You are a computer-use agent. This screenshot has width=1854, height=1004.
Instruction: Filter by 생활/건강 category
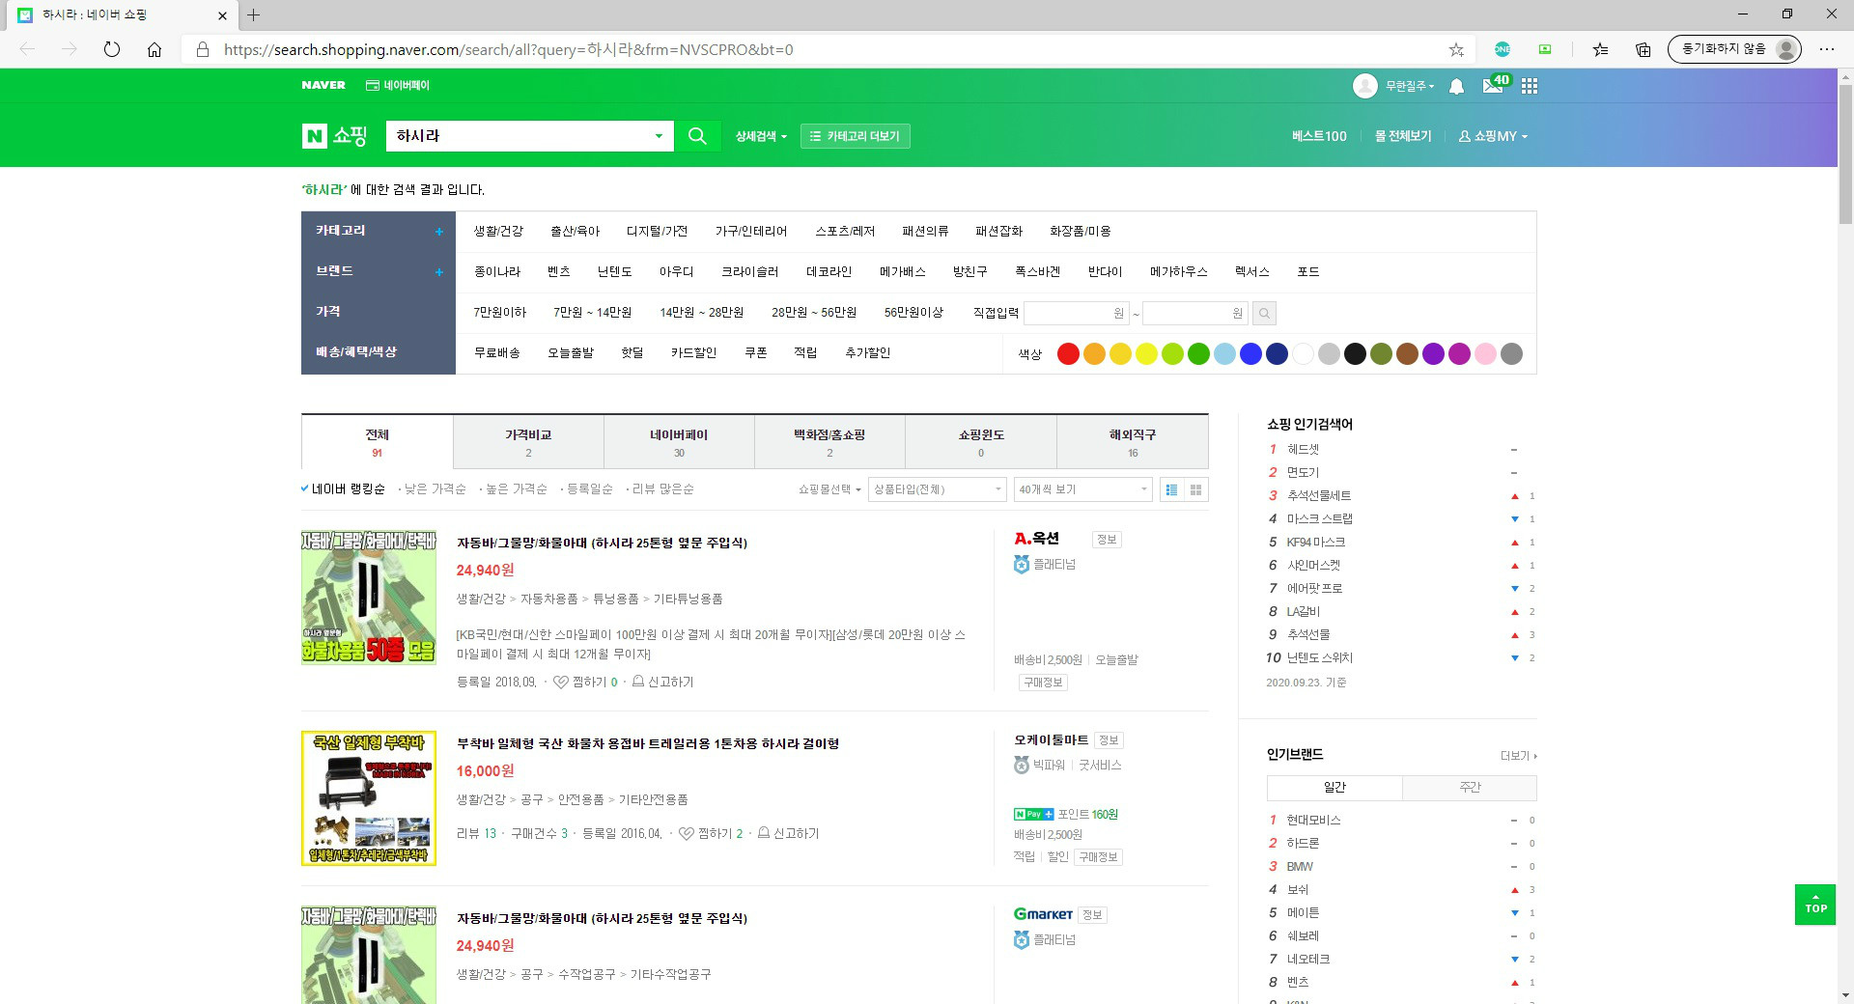[x=498, y=232]
